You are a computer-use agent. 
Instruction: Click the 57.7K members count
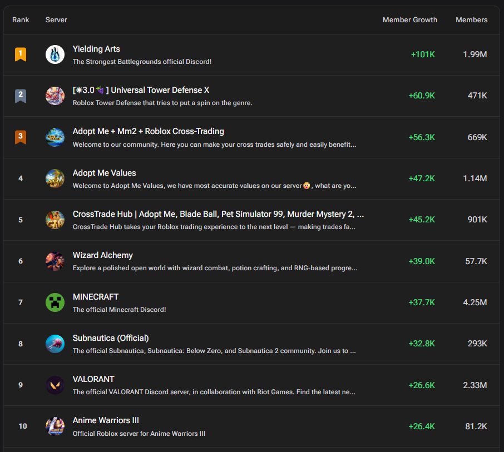coord(476,261)
